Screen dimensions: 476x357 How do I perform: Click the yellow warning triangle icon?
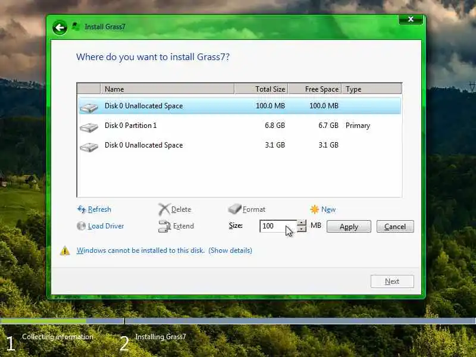coord(65,250)
